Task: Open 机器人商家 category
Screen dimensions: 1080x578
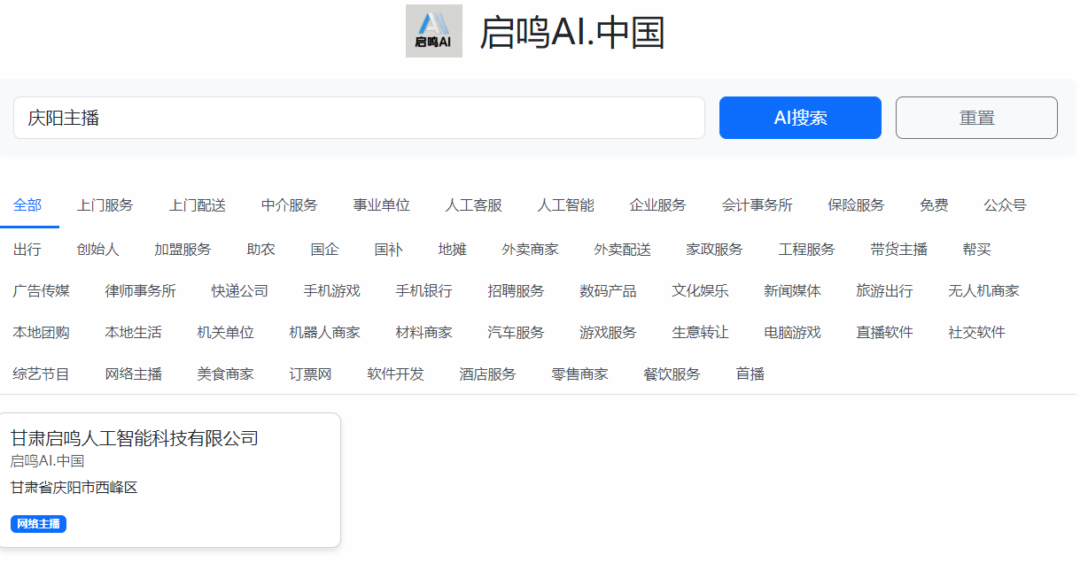Action: pyautogui.click(x=325, y=332)
